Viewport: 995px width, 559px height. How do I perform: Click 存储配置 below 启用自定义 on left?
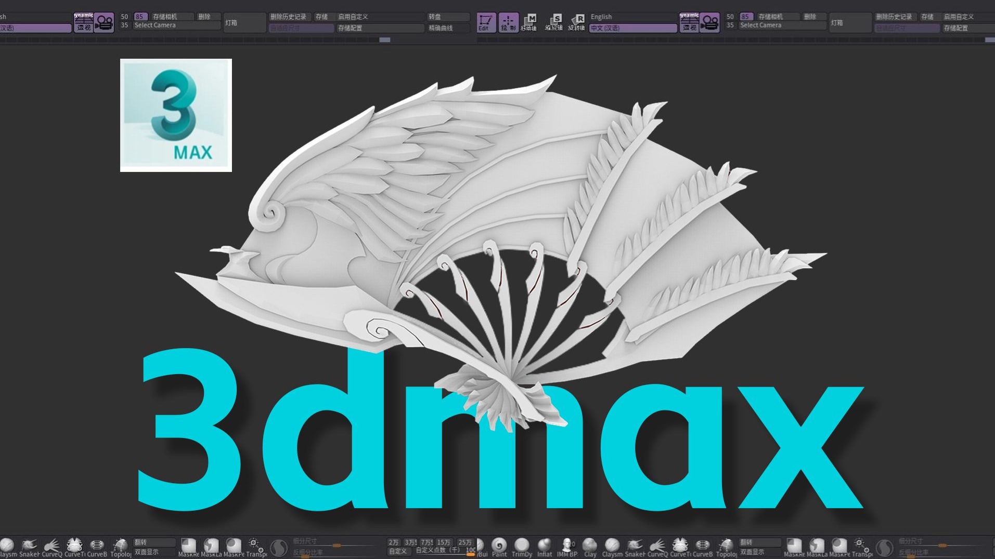point(380,28)
